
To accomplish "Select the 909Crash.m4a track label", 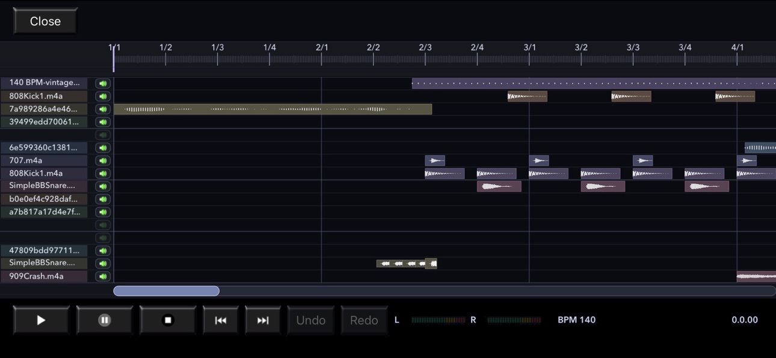I will pos(44,276).
